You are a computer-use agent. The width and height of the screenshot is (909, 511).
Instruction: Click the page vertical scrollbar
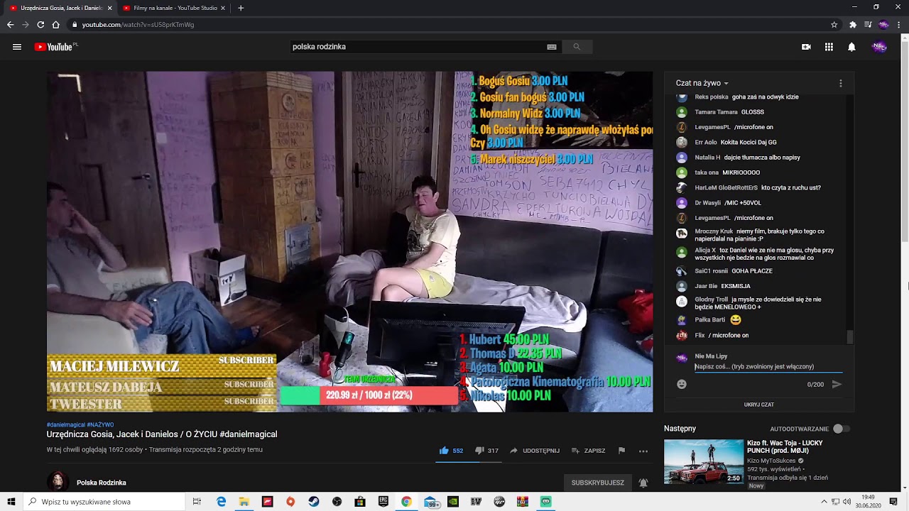pyautogui.click(x=905, y=142)
